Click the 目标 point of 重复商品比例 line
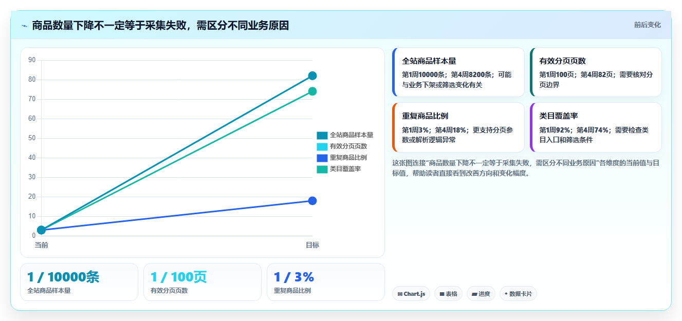This screenshot has width=682, height=321. coord(312,201)
